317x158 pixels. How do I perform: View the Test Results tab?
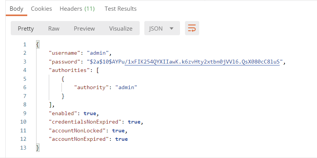(x=121, y=8)
